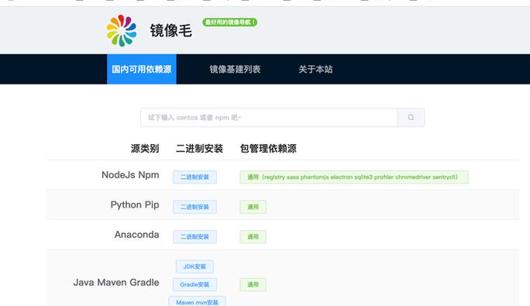Click the 二进制安装 column header

(199, 149)
